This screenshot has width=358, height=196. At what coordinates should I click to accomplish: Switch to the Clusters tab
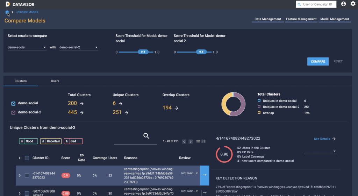point(21,81)
